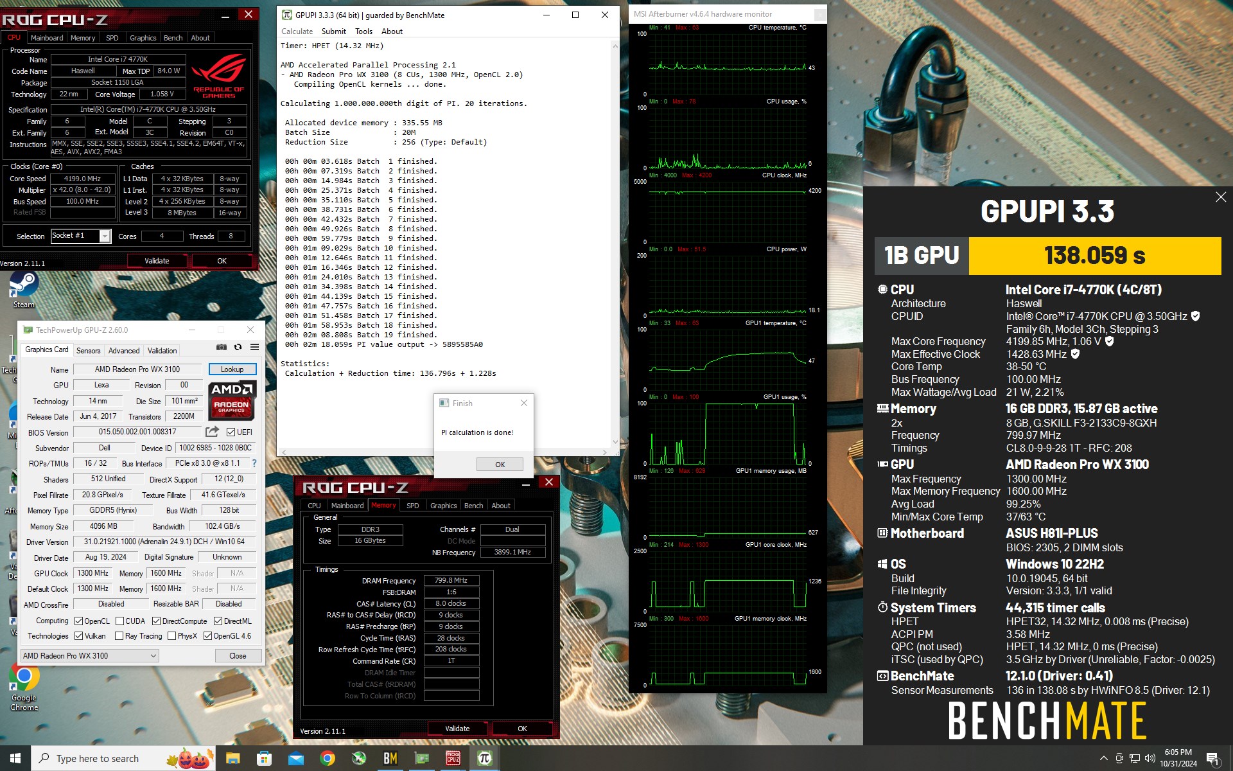Click GPU-Z screenshot camera icon
1233x771 pixels.
click(222, 347)
